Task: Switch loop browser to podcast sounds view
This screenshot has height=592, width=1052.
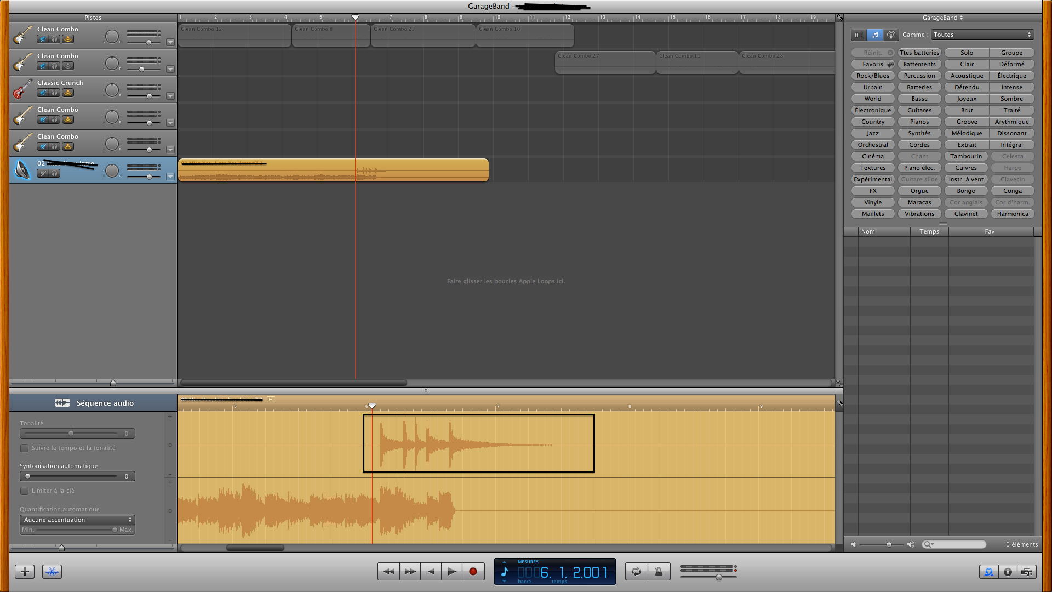Action: (891, 35)
